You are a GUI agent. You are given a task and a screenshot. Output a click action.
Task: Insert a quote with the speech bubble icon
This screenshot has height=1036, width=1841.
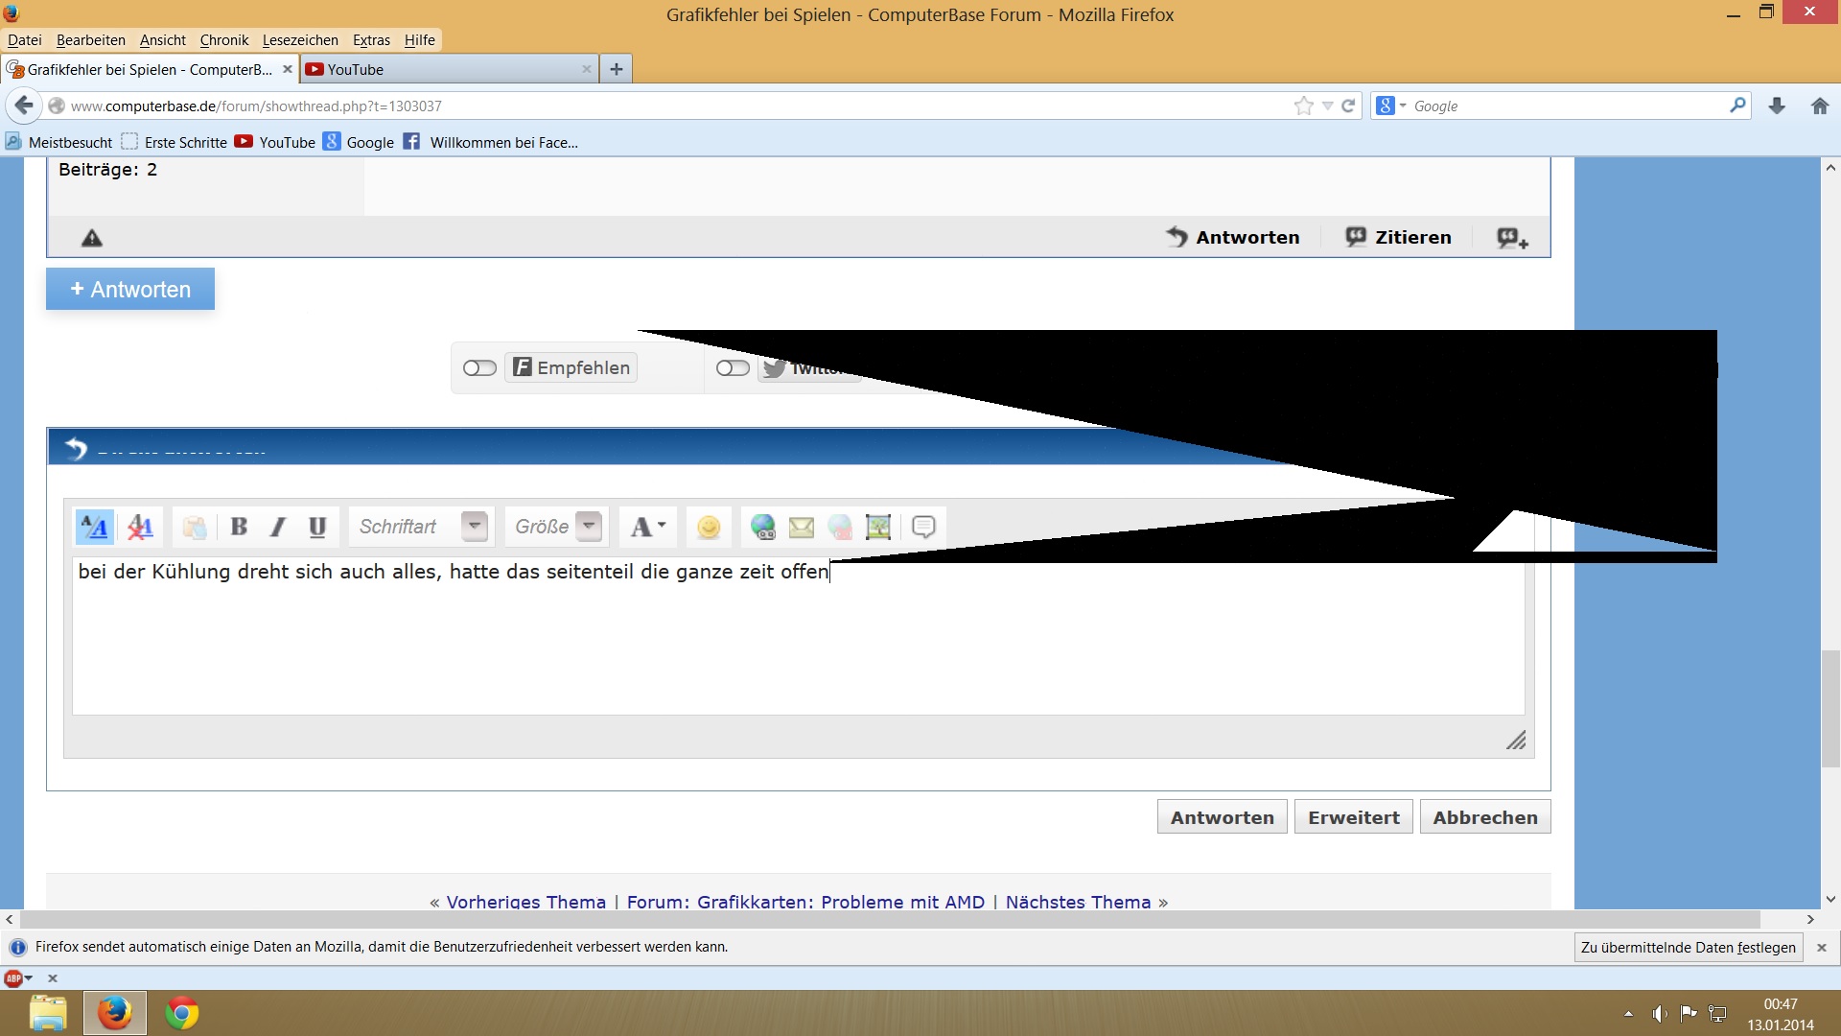click(x=923, y=527)
